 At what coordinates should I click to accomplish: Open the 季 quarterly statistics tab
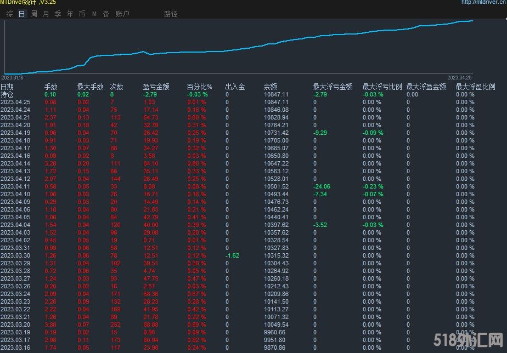58,14
